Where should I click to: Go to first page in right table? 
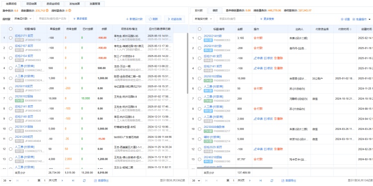[x=206, y=181]
